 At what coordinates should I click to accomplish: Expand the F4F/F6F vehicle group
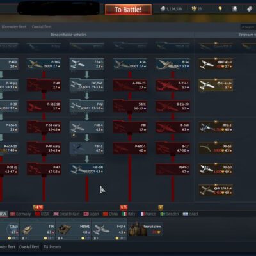point(87,85)
